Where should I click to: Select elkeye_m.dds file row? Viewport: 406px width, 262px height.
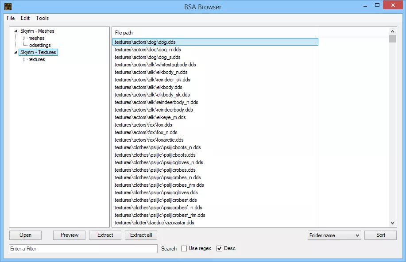[x=215, y=117]
